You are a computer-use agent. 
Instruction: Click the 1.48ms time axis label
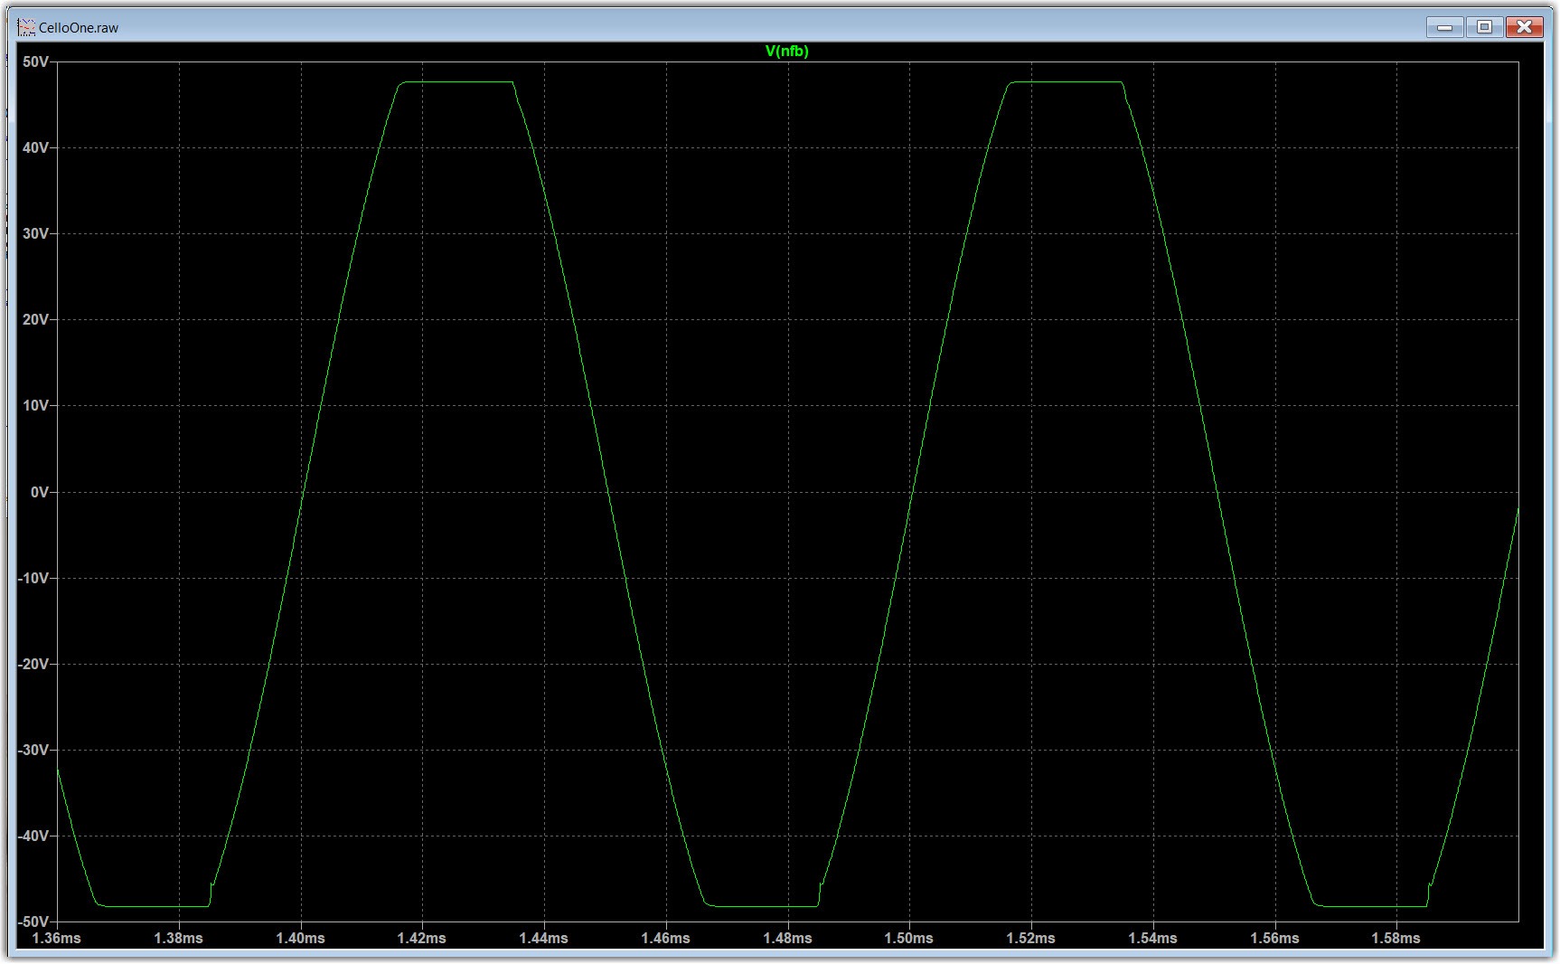787,939
